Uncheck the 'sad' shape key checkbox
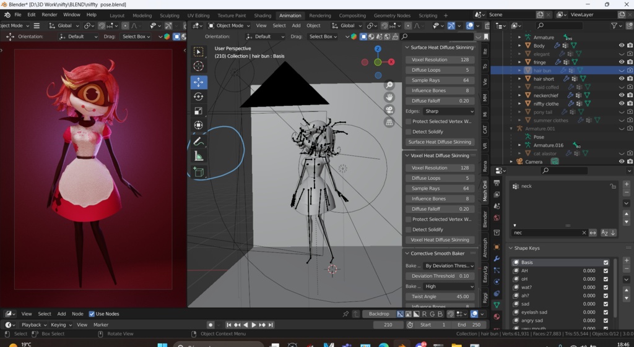 606,304
